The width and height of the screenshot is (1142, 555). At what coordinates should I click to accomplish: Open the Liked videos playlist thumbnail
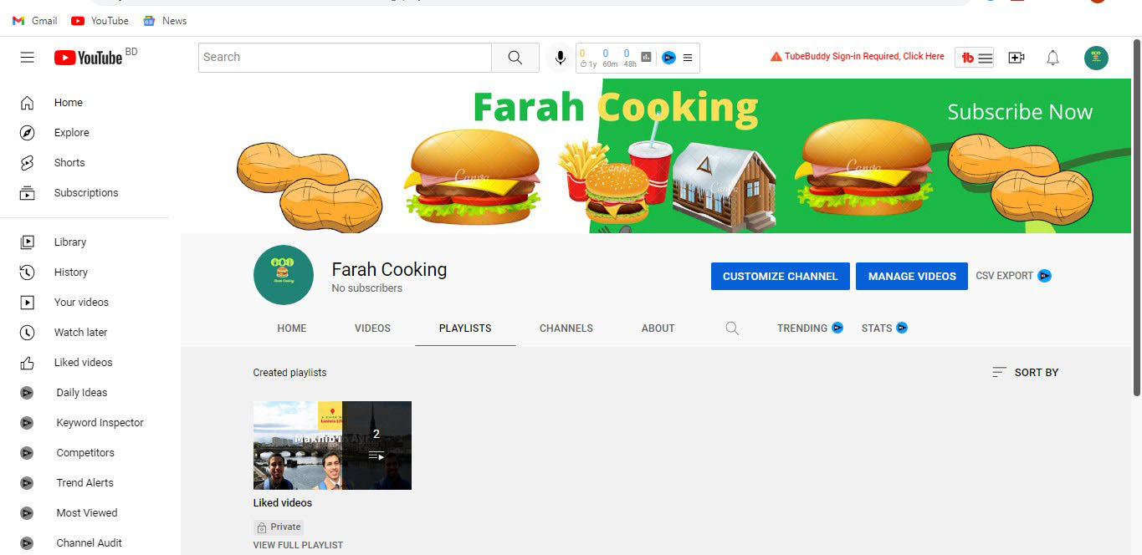[331, 446]
